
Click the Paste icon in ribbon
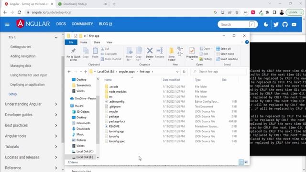pyautogui.click(x=95, y=51)
